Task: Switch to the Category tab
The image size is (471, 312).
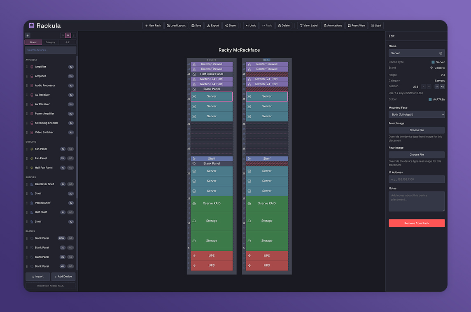Action: 50,42
